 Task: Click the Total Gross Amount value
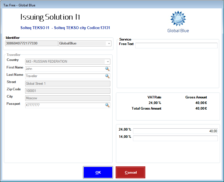(x=201, y=108)
